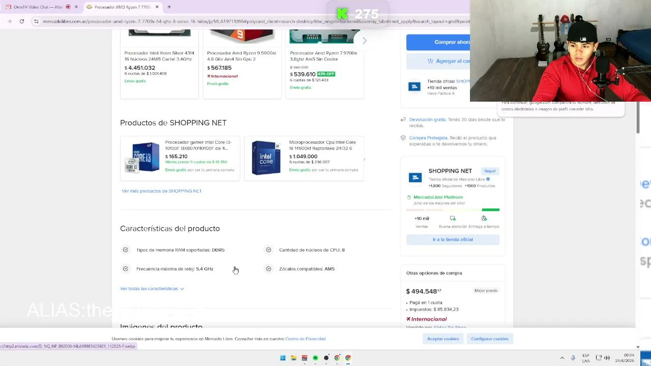Follow SHOPPING NET with Seguir button
The height and width of the screenshot is (366, 651).
coord(490,171)
